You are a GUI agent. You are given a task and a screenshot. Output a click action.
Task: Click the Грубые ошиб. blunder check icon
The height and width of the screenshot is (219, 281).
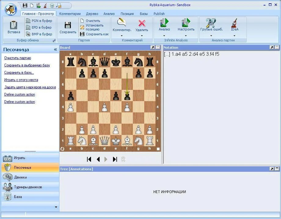[211, 23]
